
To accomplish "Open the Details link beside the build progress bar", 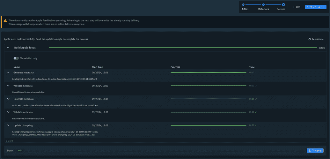I will point(322,48).
